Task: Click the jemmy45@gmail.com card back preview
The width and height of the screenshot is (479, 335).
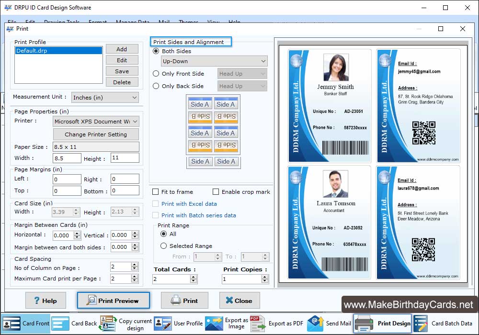Action: [419, 106]
